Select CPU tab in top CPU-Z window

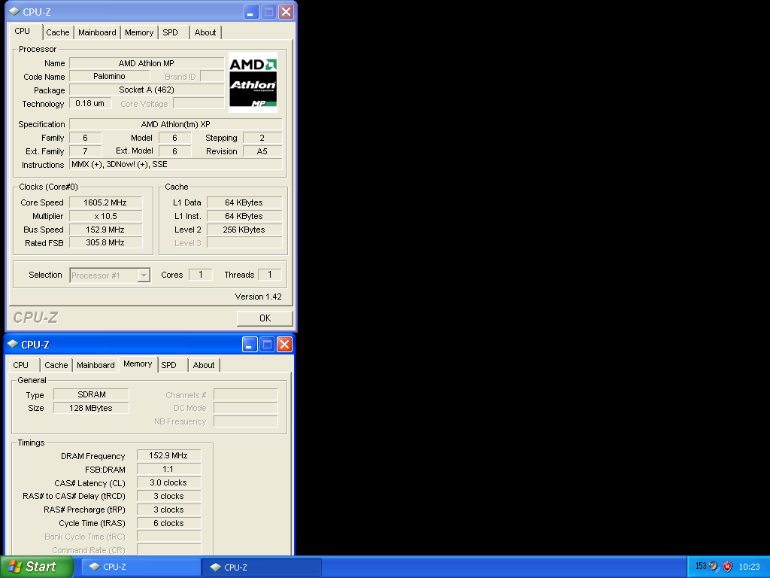point(22,31)
